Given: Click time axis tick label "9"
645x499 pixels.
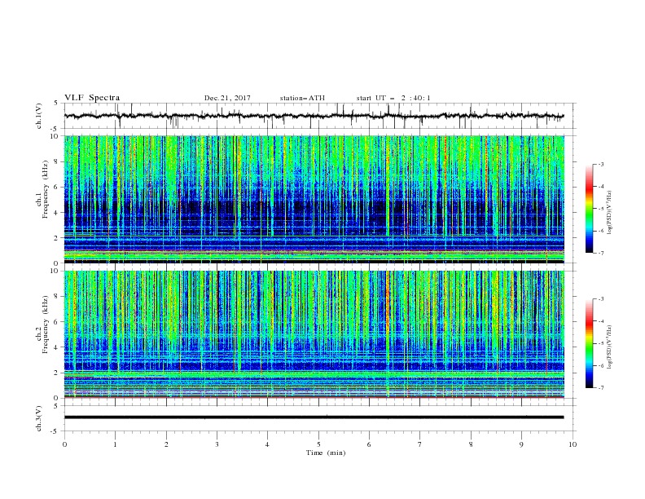Looking at the screenshot, I should (x=521, y=444).
